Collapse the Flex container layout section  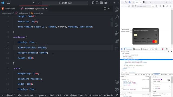tap(152, 77)
